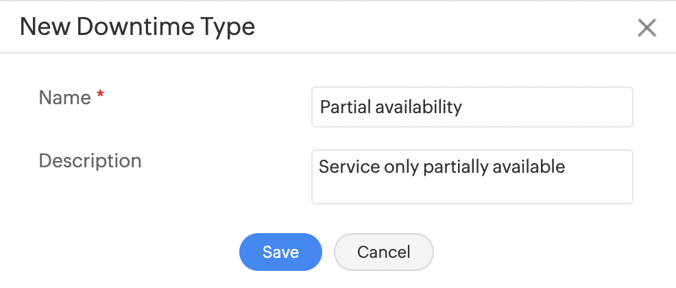Click the word "New" in the title

pyautogui.click(x=45, y=27)
